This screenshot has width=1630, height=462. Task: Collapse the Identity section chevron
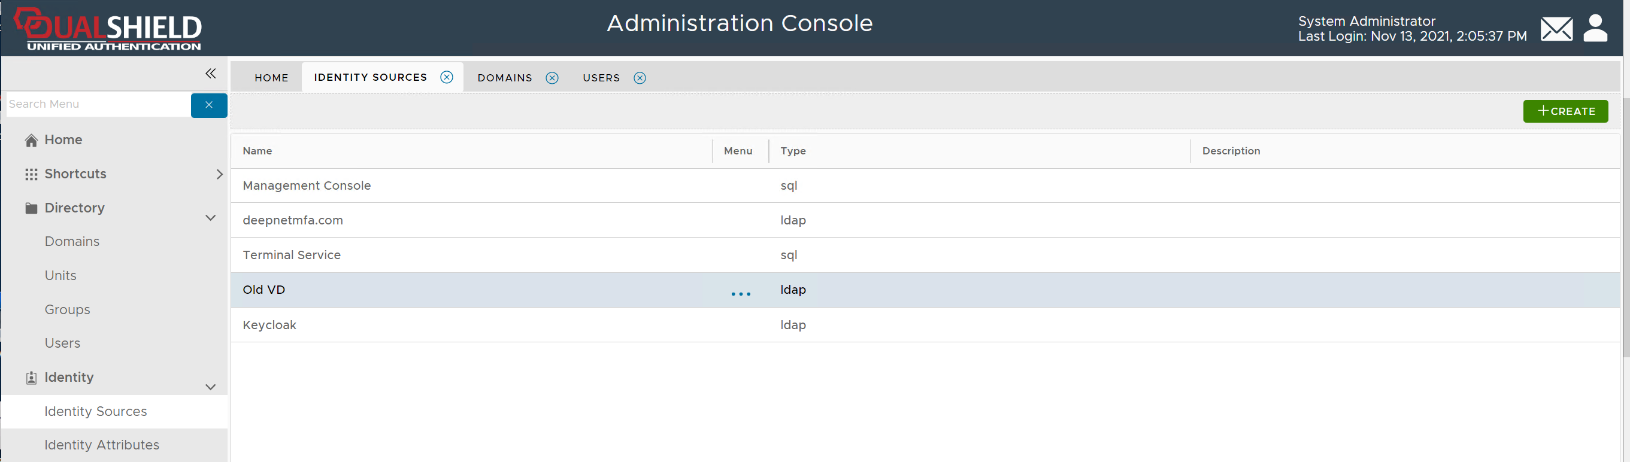tap(211, 387)
